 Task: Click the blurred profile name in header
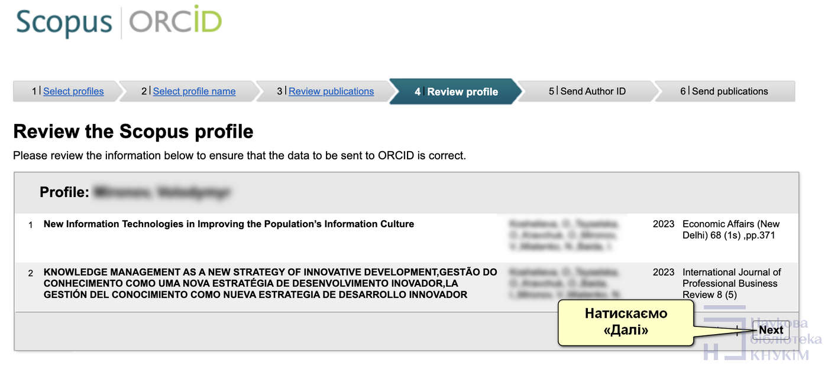(162, 192)
